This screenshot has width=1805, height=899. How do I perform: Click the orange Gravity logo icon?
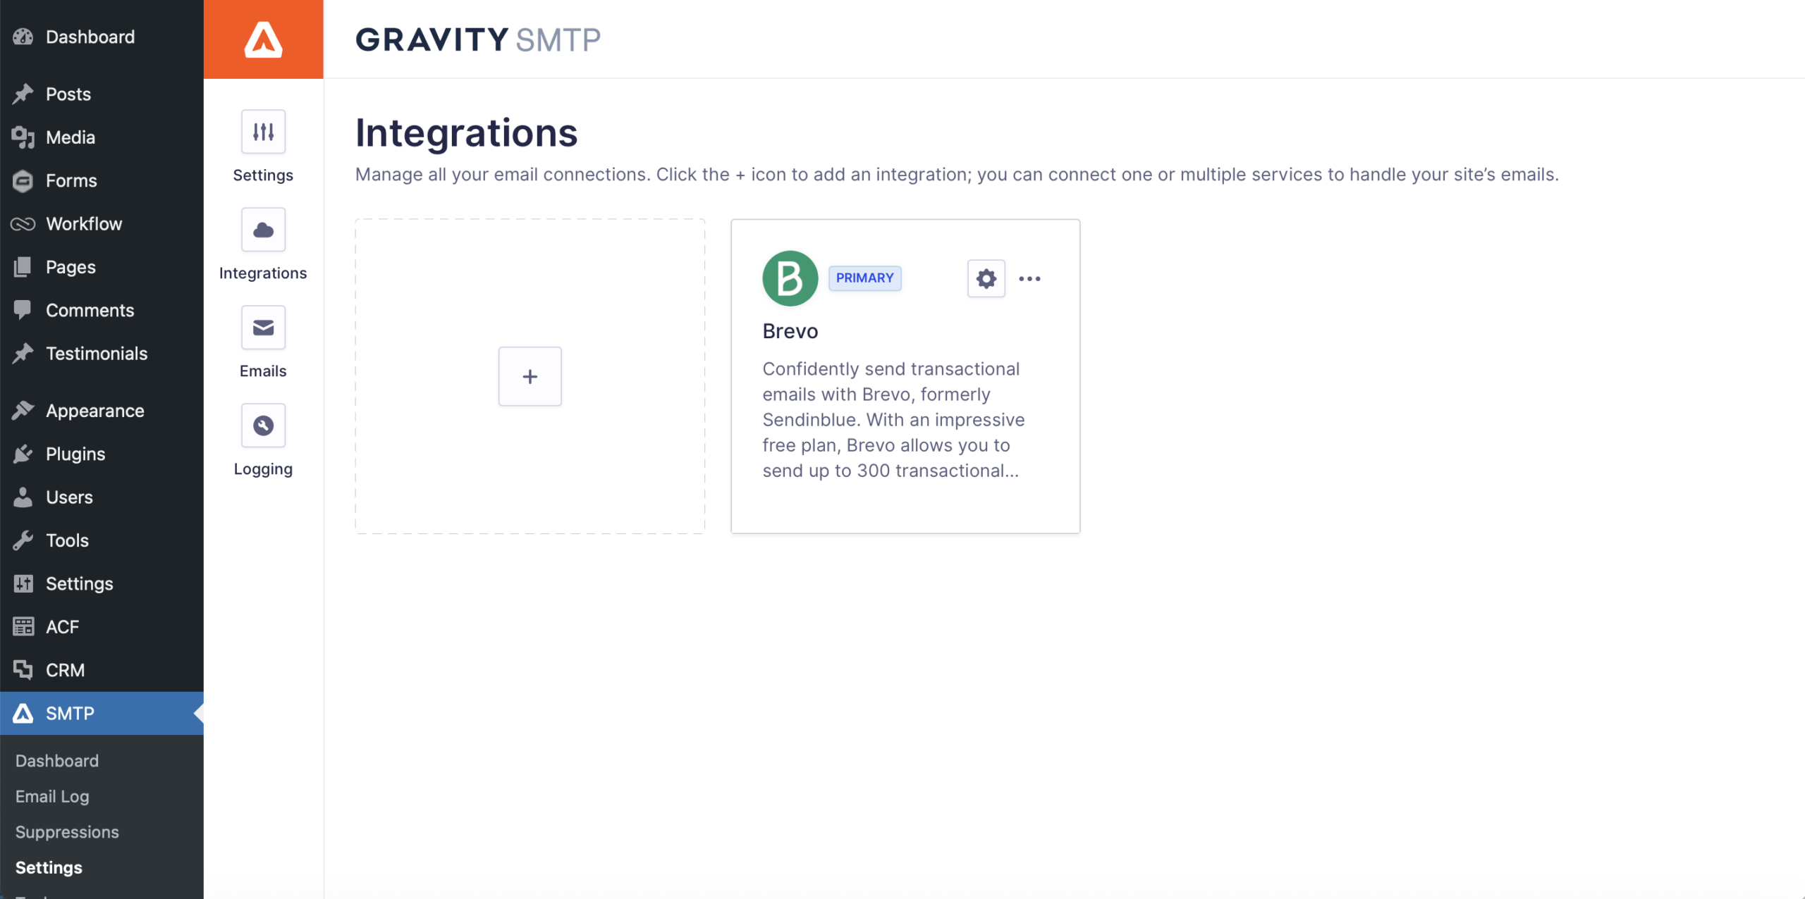point(263,39)
